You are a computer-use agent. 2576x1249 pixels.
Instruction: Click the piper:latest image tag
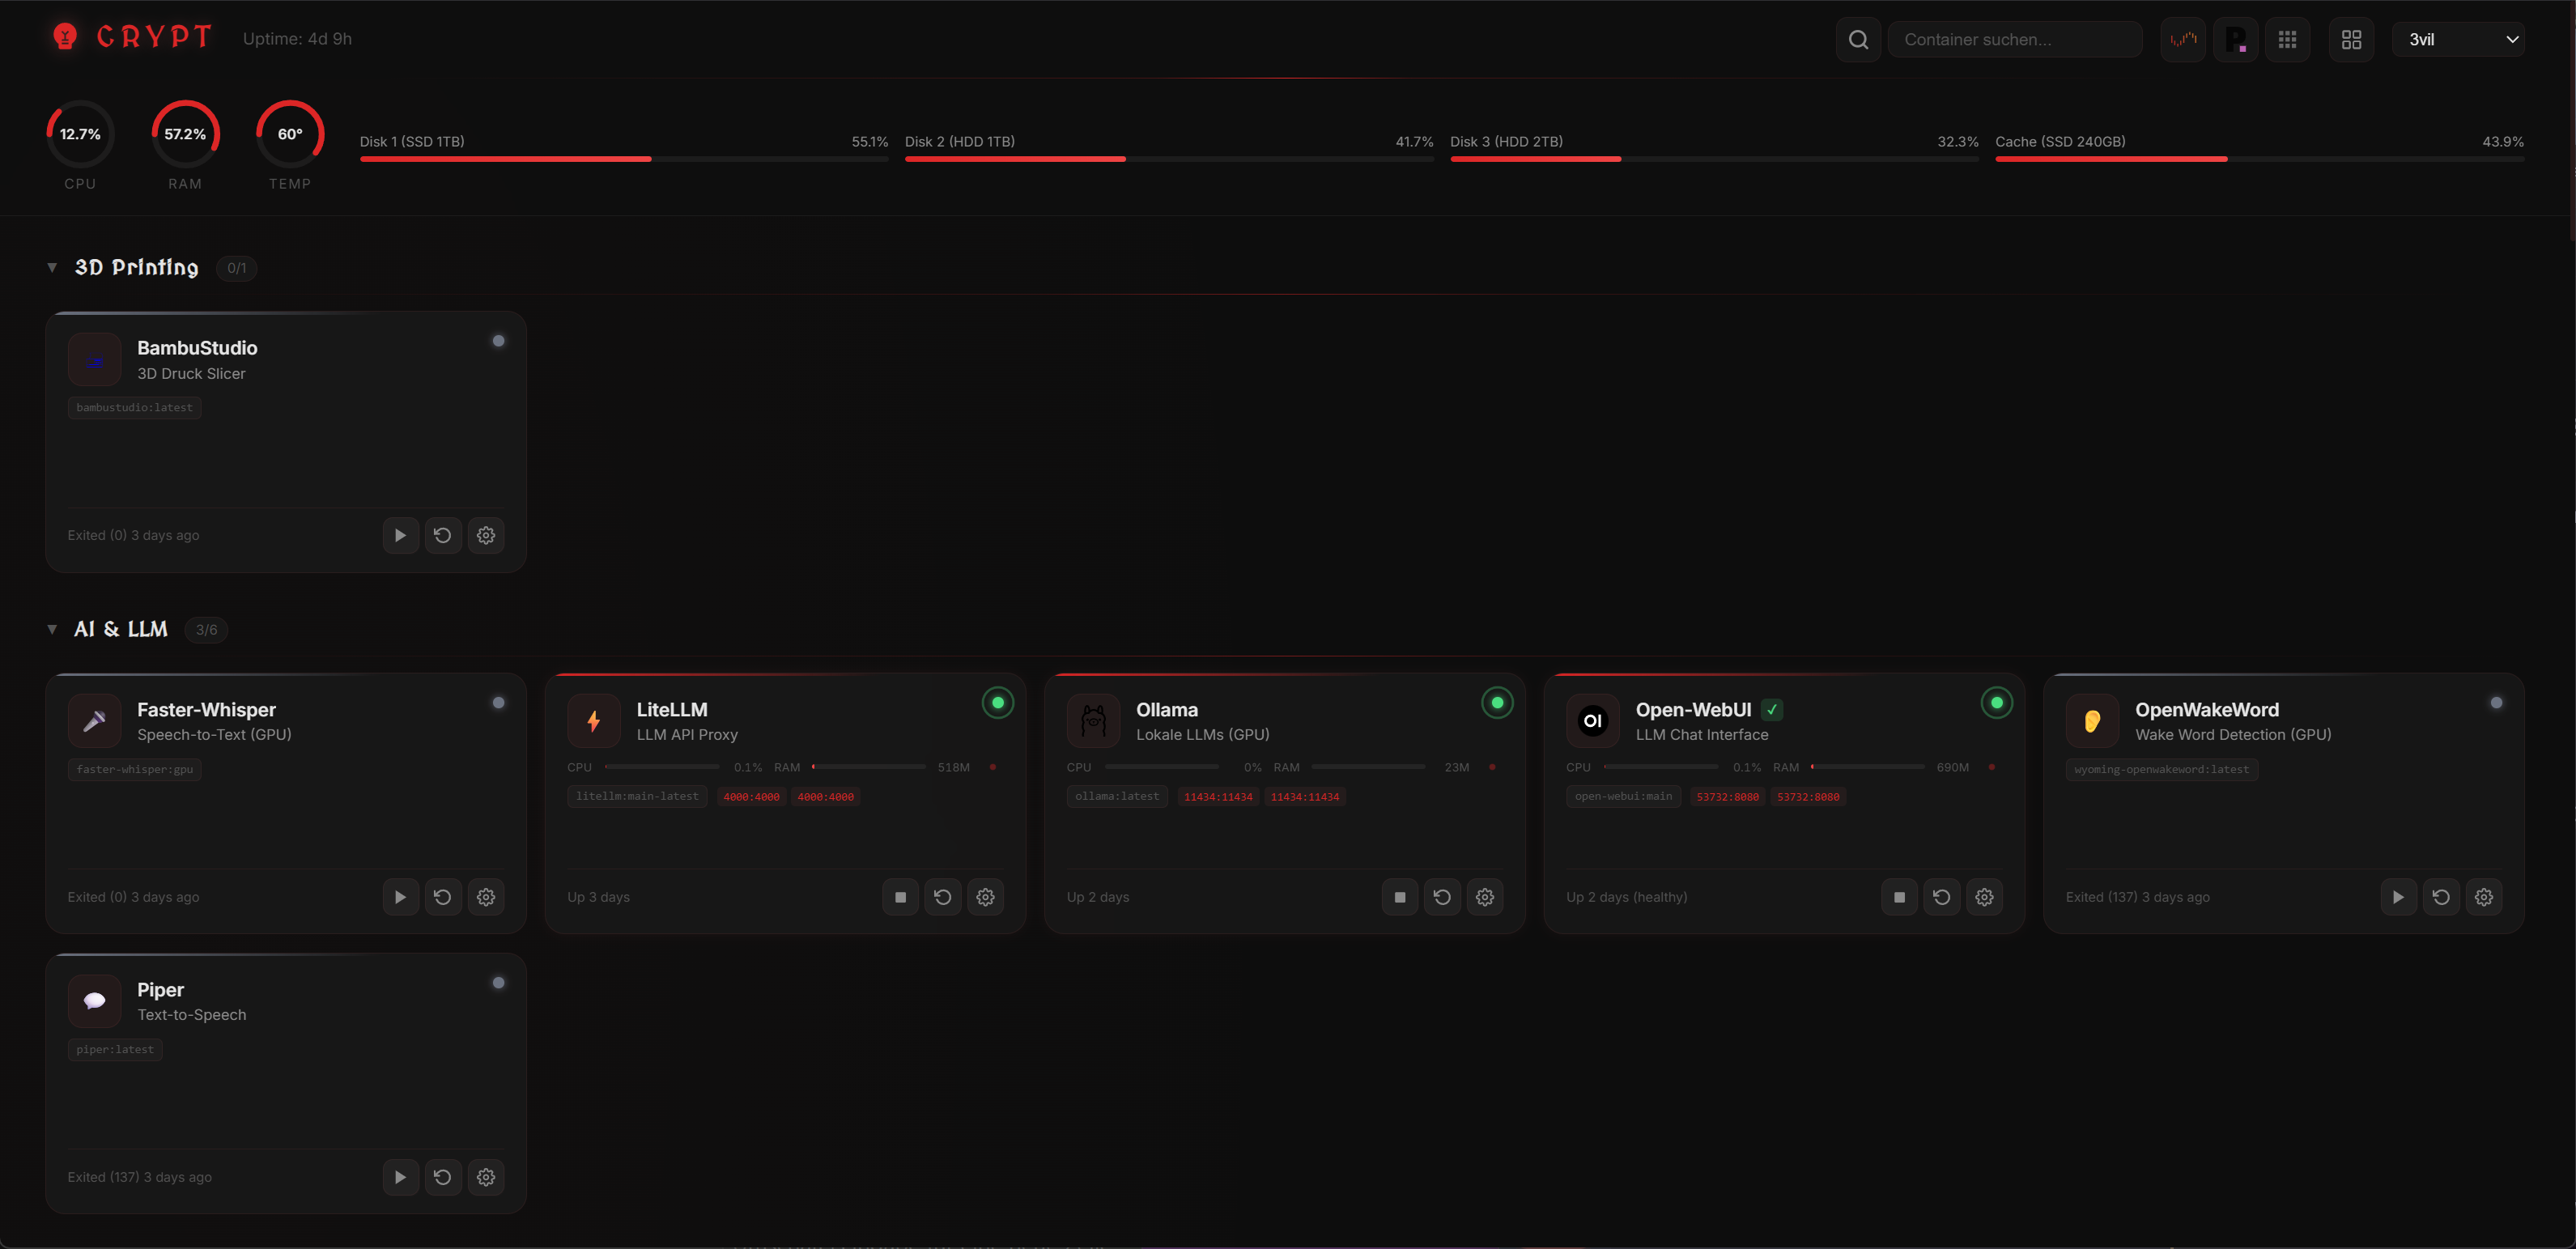tap(115, 1049)
